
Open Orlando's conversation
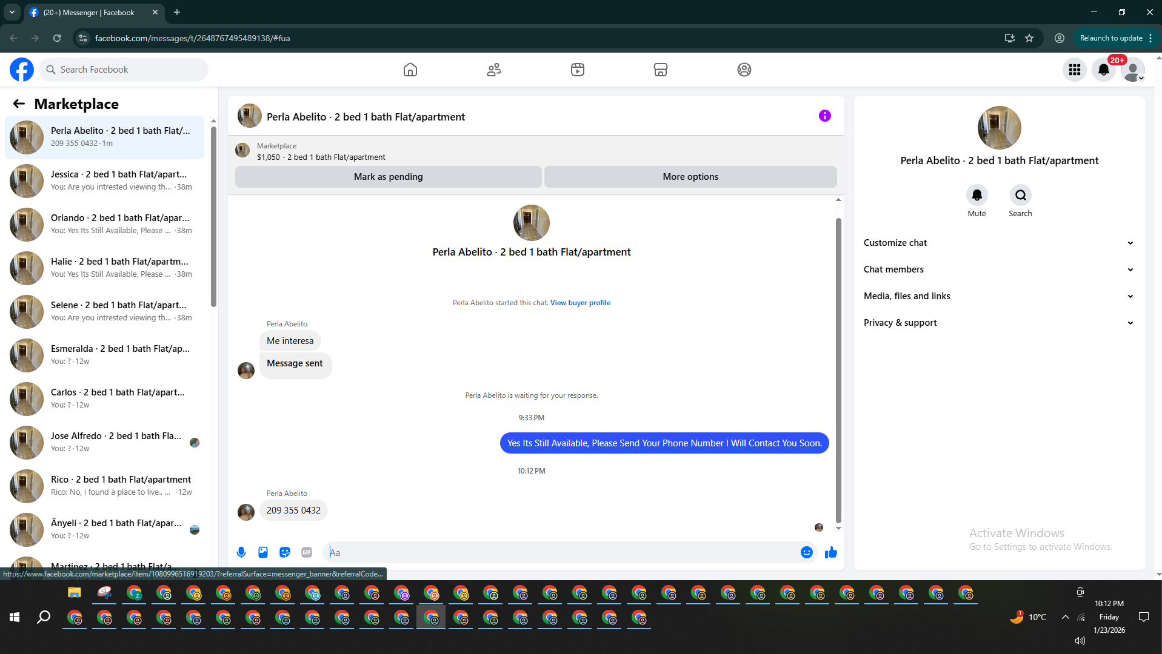[105, 224]
